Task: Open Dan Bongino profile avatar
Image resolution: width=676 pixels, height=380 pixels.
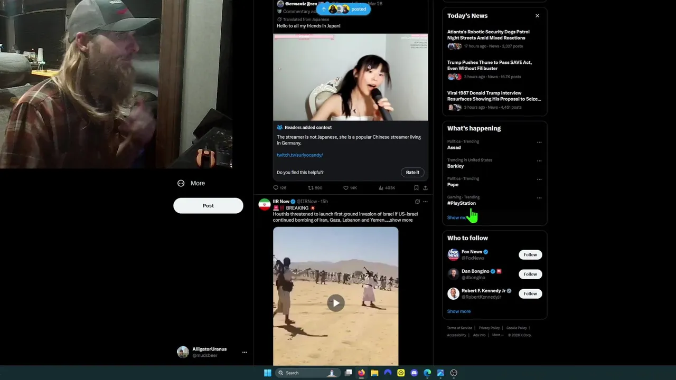Action: [453, 274]
